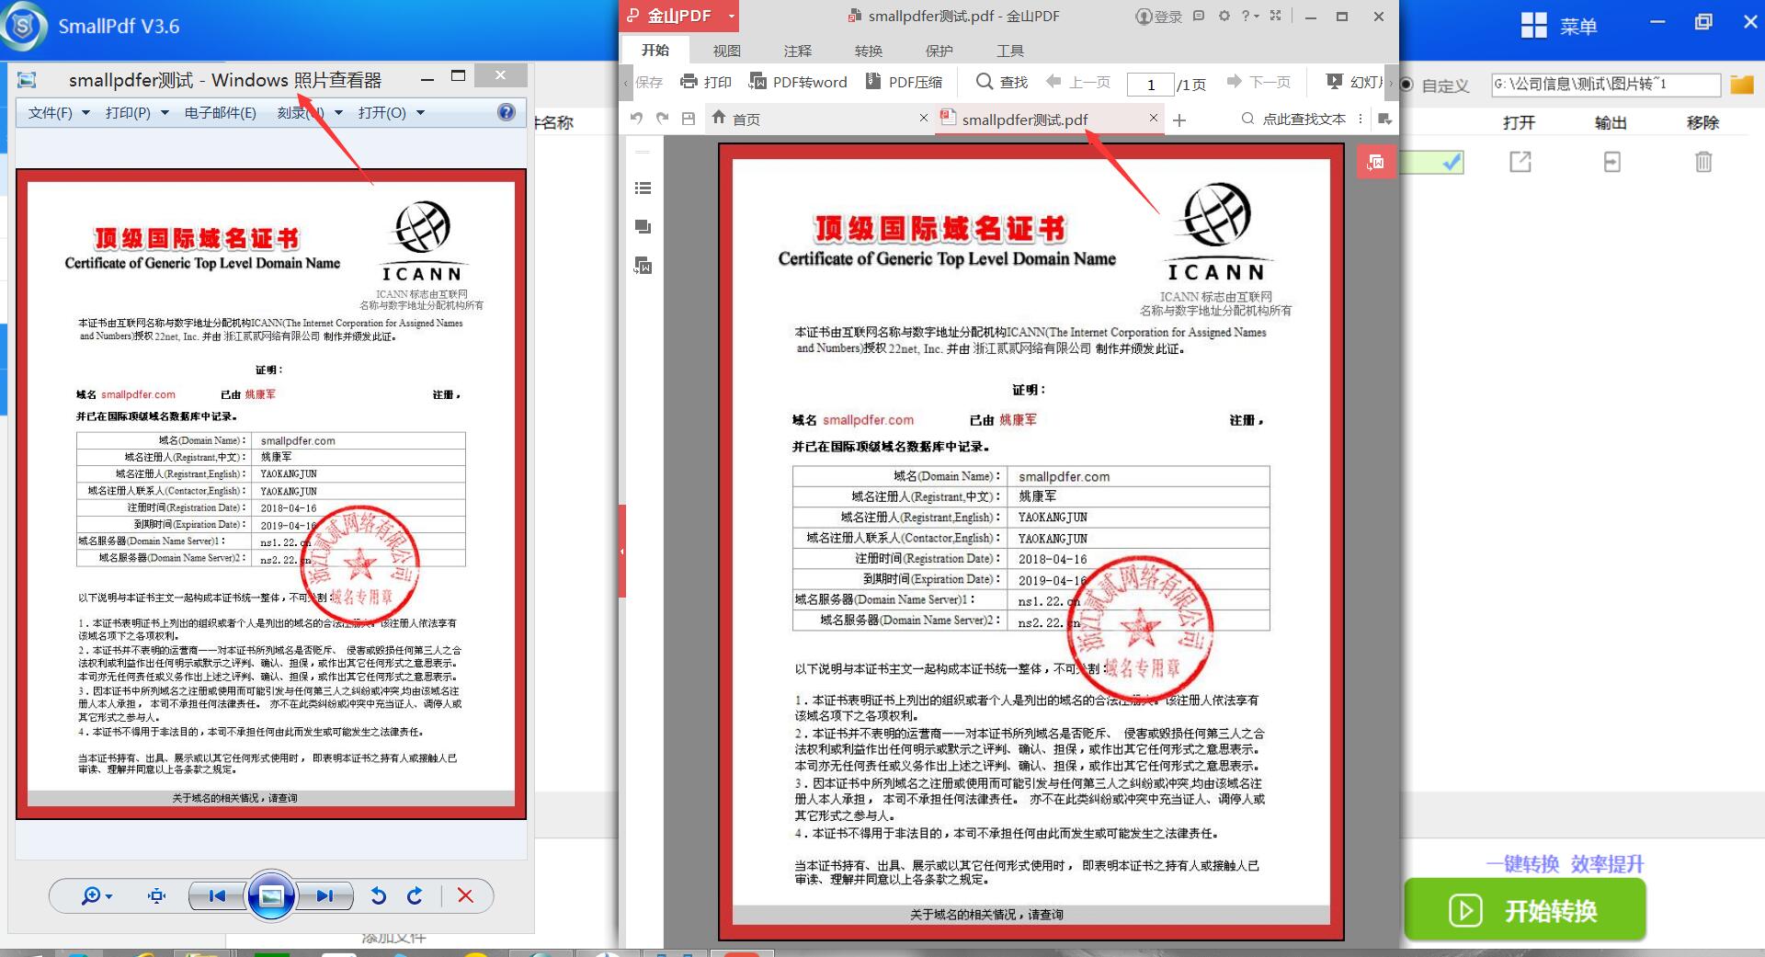Select the 自定义 radio button
This screenshot has width=1765, height=957.
coord(1406,85)
